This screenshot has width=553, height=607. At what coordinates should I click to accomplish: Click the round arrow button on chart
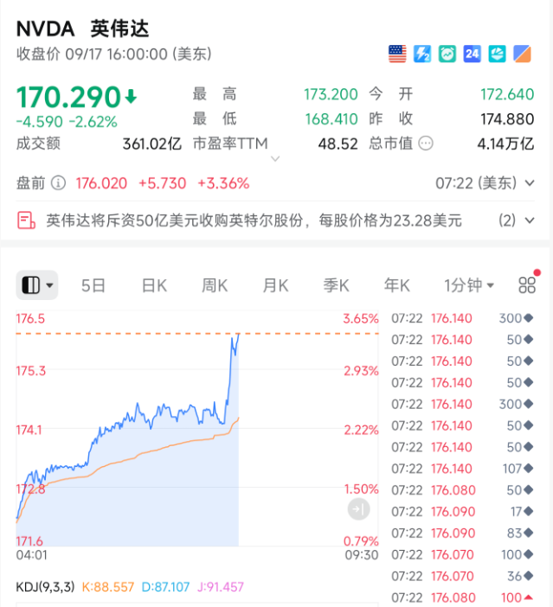[359, 509]
